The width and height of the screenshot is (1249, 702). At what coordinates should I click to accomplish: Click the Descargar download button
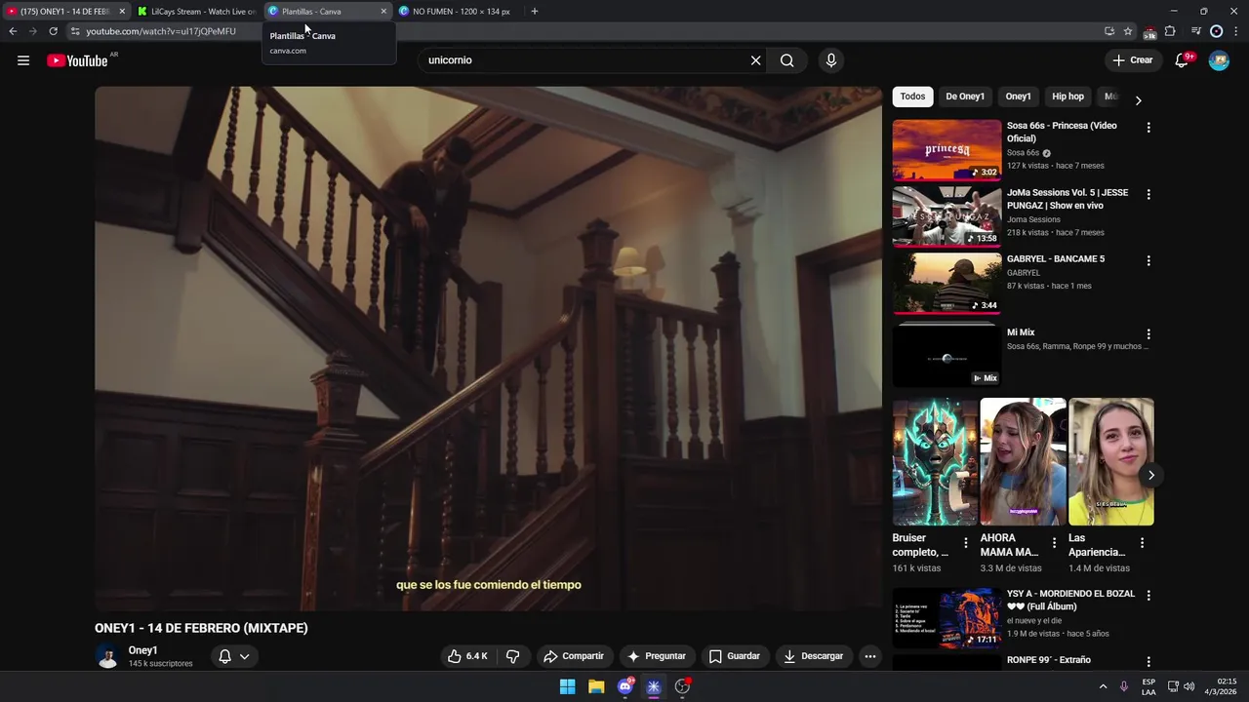pos(813,656)
